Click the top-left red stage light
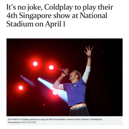The height and width of the screenshot is (129, 129). click(35, 64)
